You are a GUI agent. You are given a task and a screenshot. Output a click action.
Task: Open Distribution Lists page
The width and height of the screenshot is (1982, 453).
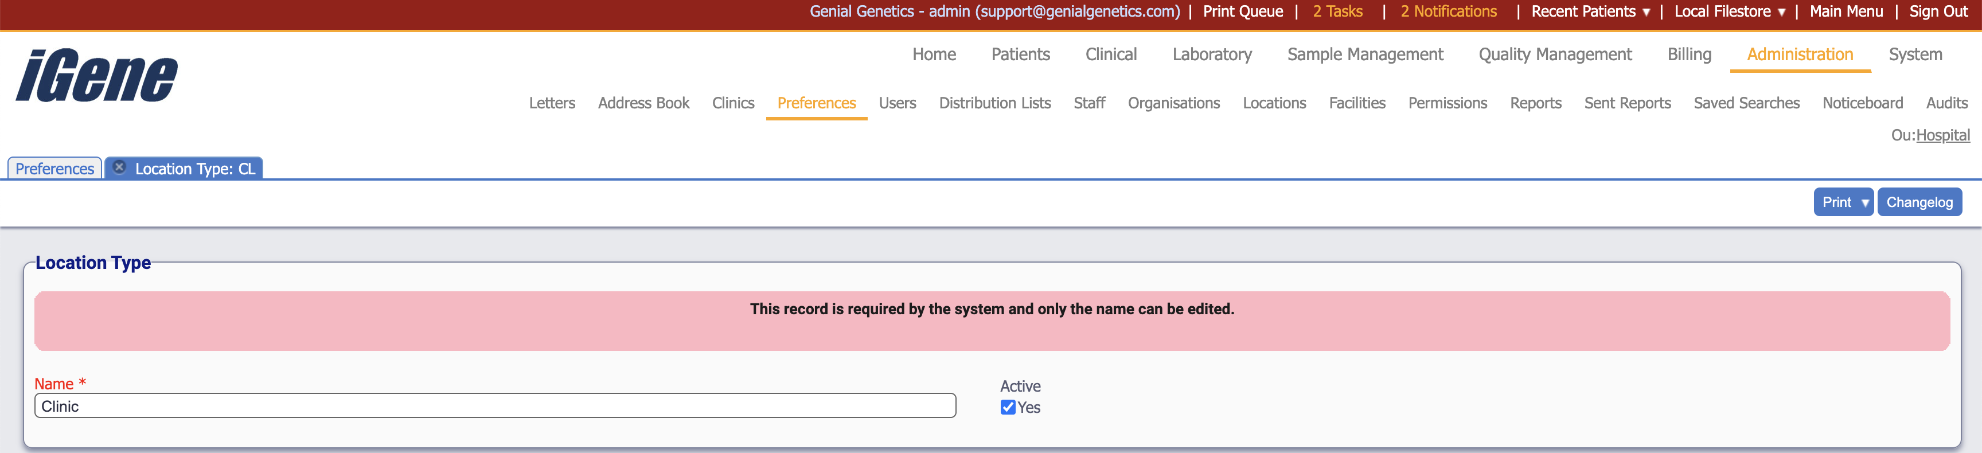(x=994, y=103)
